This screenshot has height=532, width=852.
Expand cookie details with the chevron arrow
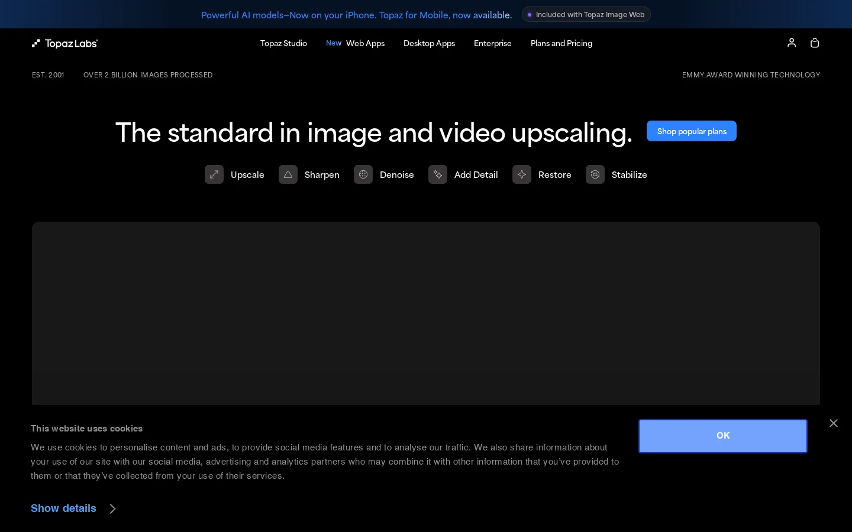click(112, 509)
